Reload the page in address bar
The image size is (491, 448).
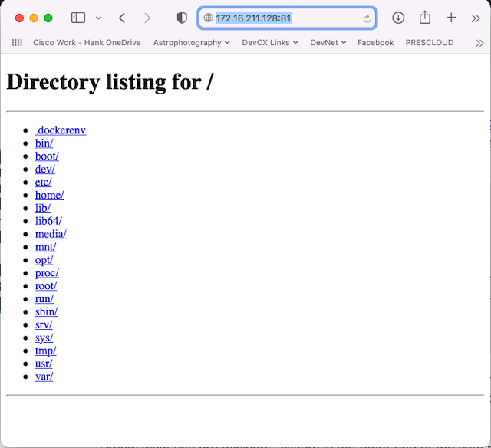pos(367,18)
